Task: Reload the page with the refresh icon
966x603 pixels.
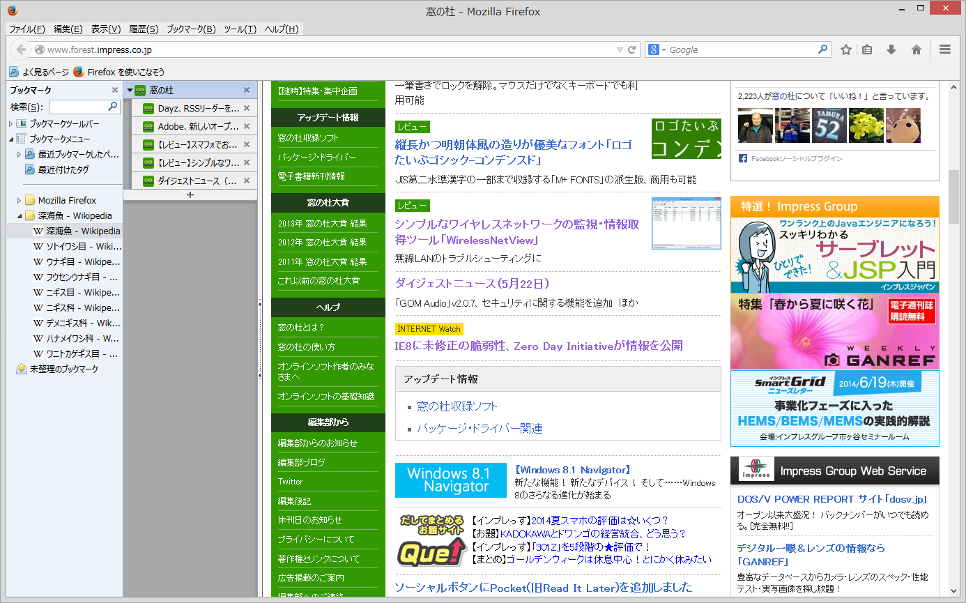Action: pyautogui.click(x=631, y=49)
